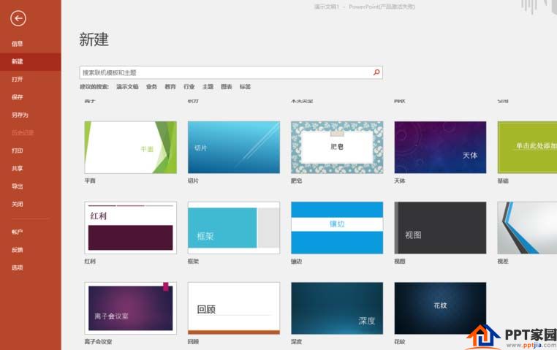Select the 回顾 template thumbnail
The height and width of the screenshot is (350, 557).
(234, 308)
